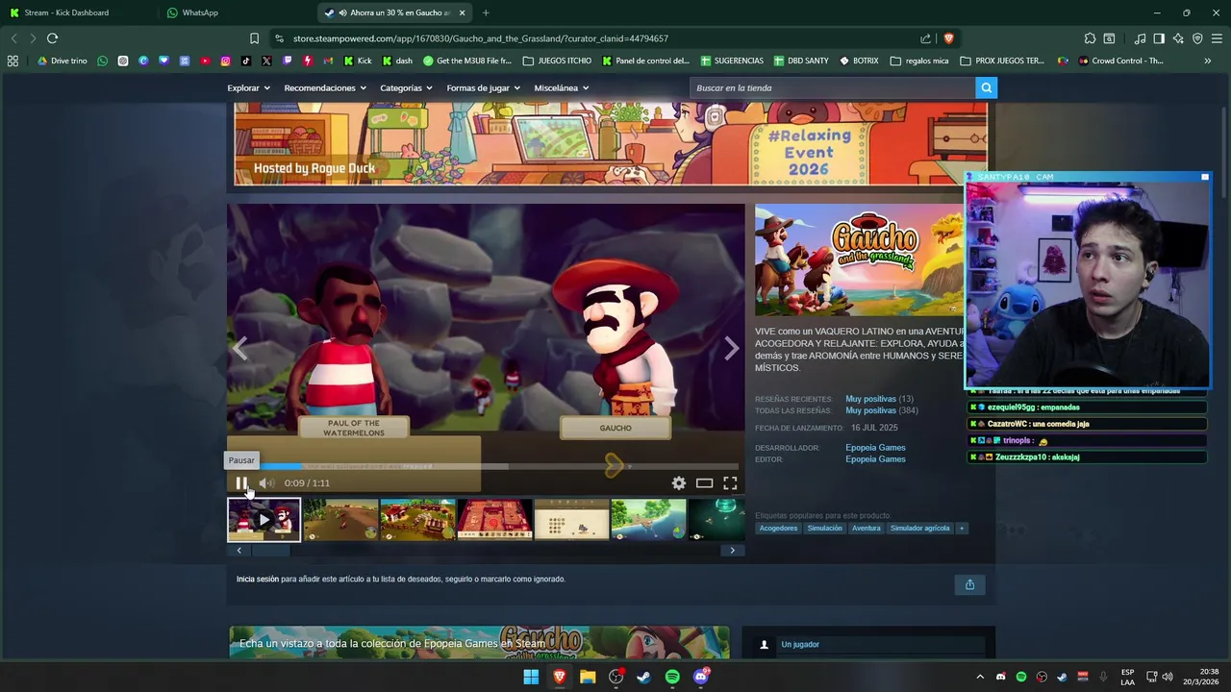Click the video progress bar

tap(486, 467)
